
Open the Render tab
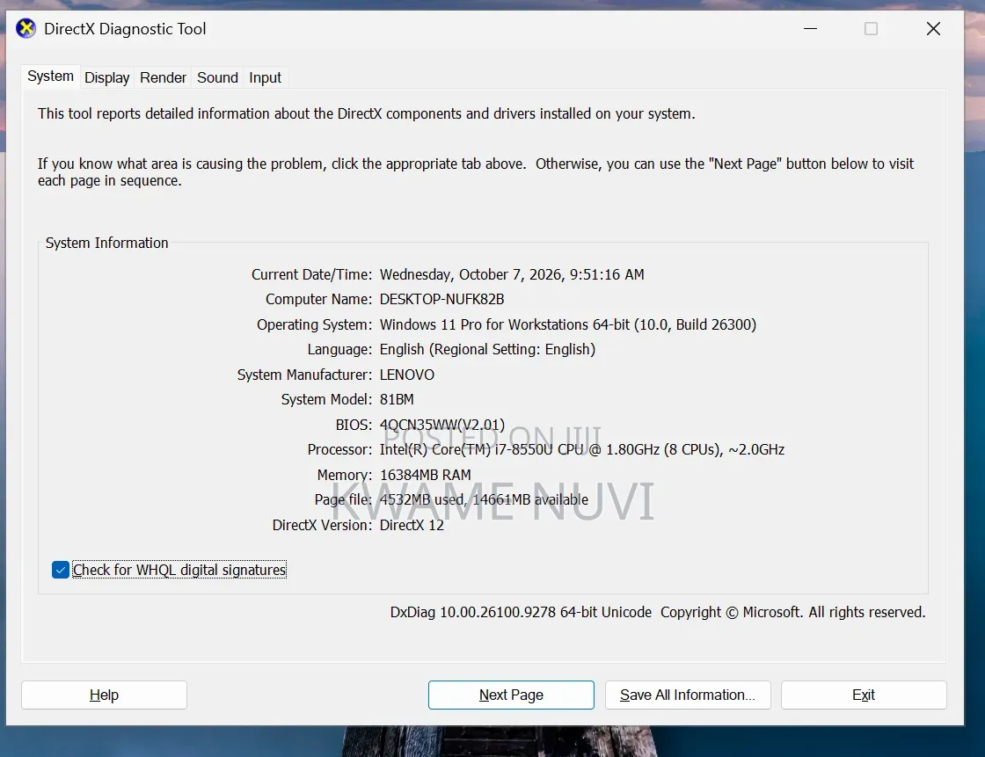163,78
